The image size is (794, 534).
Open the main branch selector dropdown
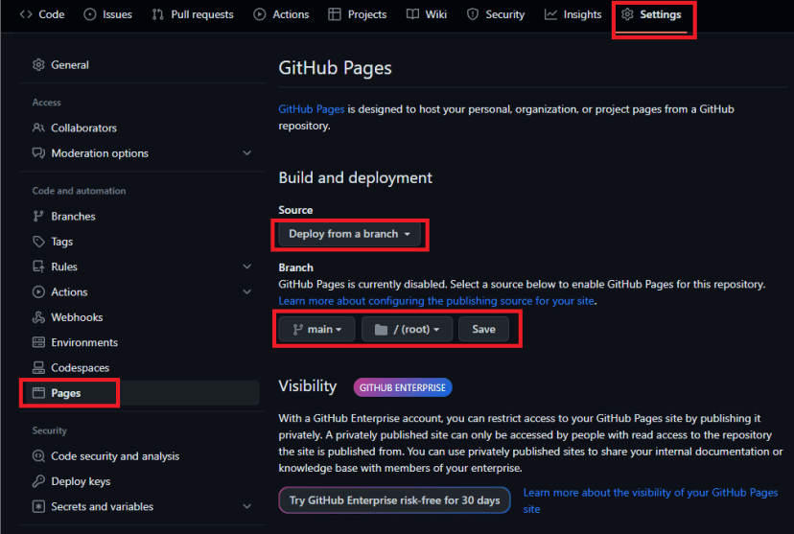coord(317,330)
